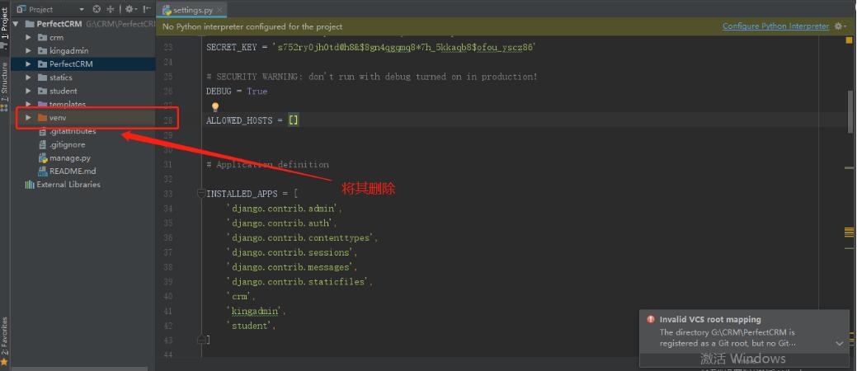The image size is (857, 371).
Task: Click the yellow inspection status indicator
Action: pos(849,40)
